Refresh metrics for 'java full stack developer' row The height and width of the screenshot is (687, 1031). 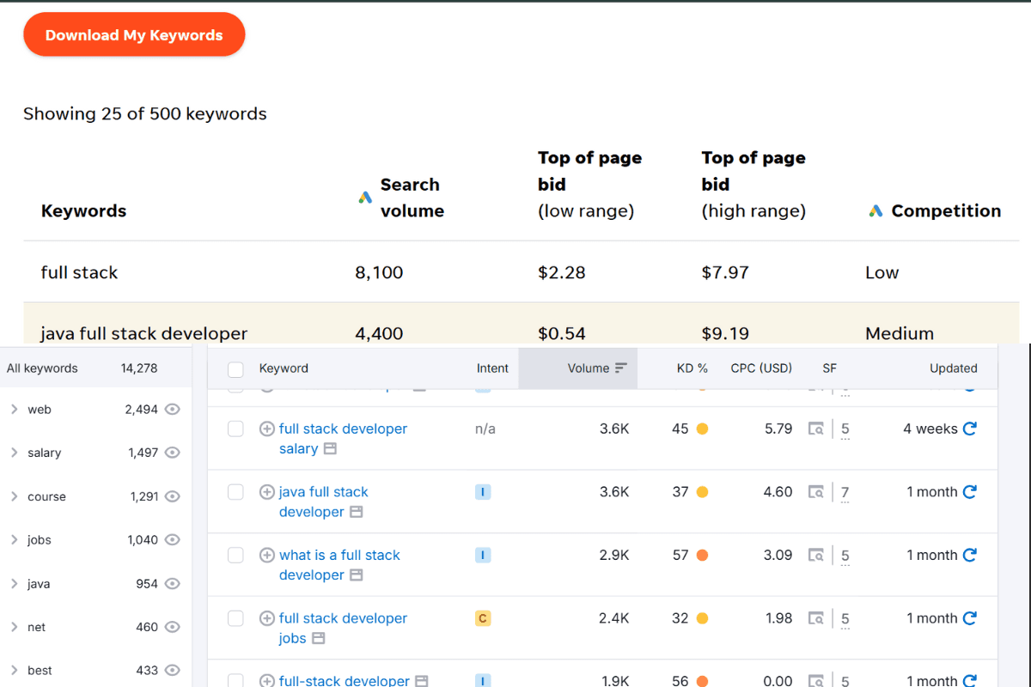[970, 492]
